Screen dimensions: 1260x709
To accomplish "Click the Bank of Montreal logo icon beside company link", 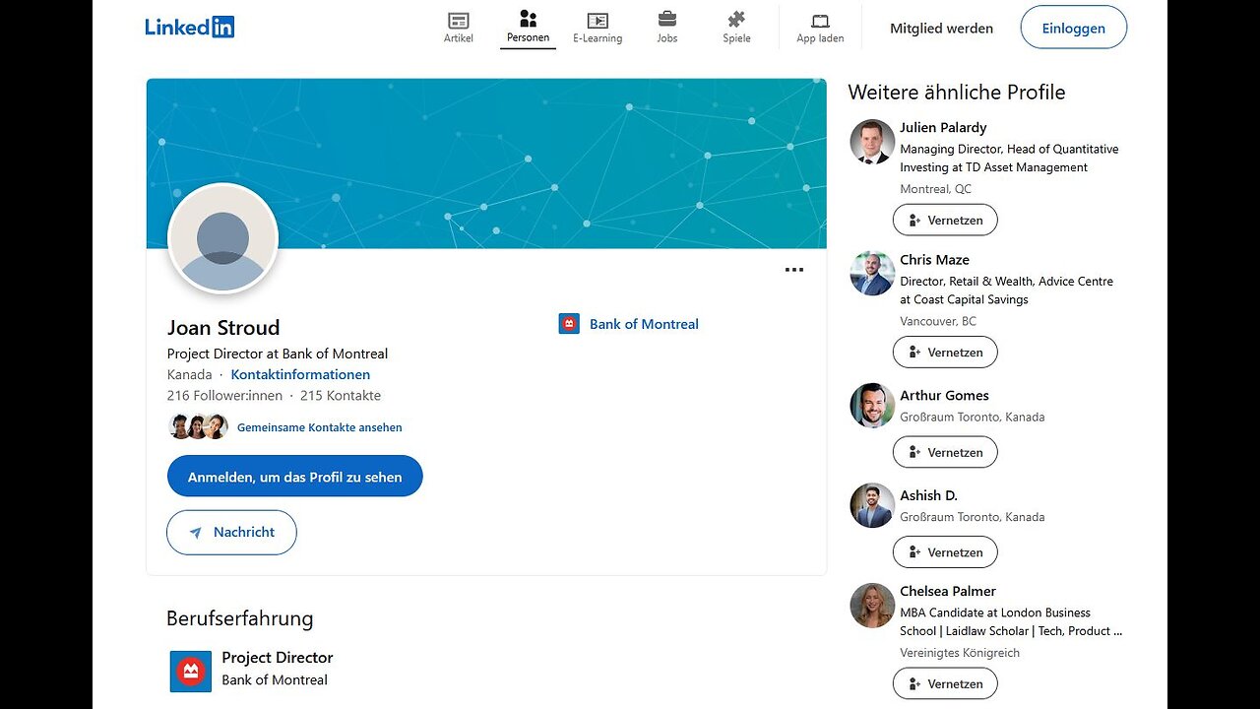I will [x=569, y=324].
